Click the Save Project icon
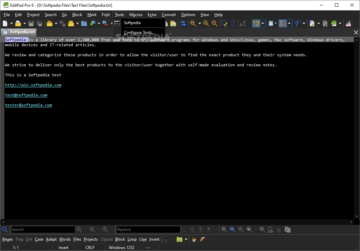This screenshot has width=360, height=251. (x=62, y=23)
